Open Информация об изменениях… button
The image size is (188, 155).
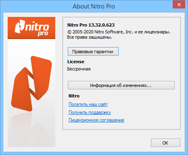[x=121, y=85]
